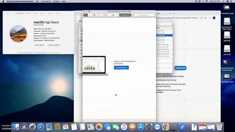
Task: Open the Window menu
Action: pyautogui.click(x=56, y=1)
